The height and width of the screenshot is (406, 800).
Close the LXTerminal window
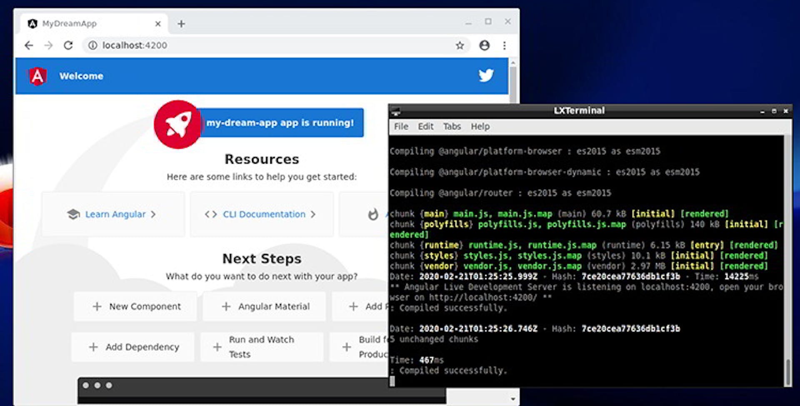point(785,111)
